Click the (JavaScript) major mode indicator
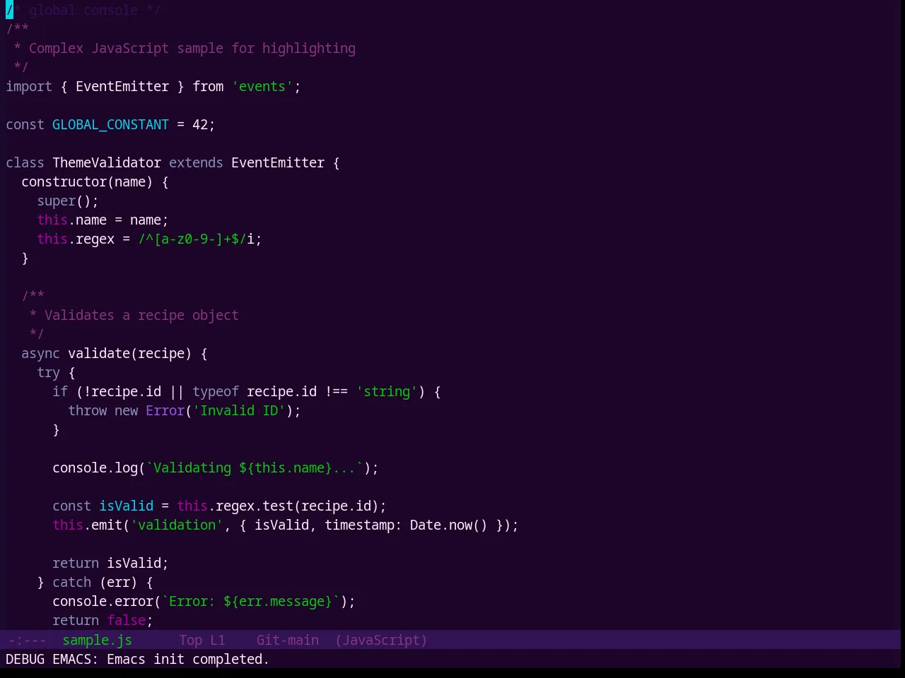This screenshot has height=678, width=905. pos(381,640)
